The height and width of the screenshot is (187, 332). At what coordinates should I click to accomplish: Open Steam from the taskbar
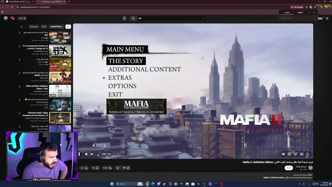coord(164,184)
